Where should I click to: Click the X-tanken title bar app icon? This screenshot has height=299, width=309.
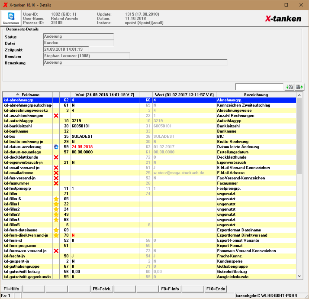5,5
